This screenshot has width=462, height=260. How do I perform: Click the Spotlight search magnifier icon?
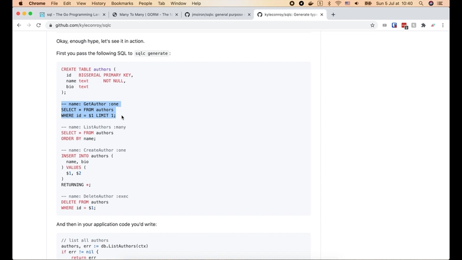point(421,3)
